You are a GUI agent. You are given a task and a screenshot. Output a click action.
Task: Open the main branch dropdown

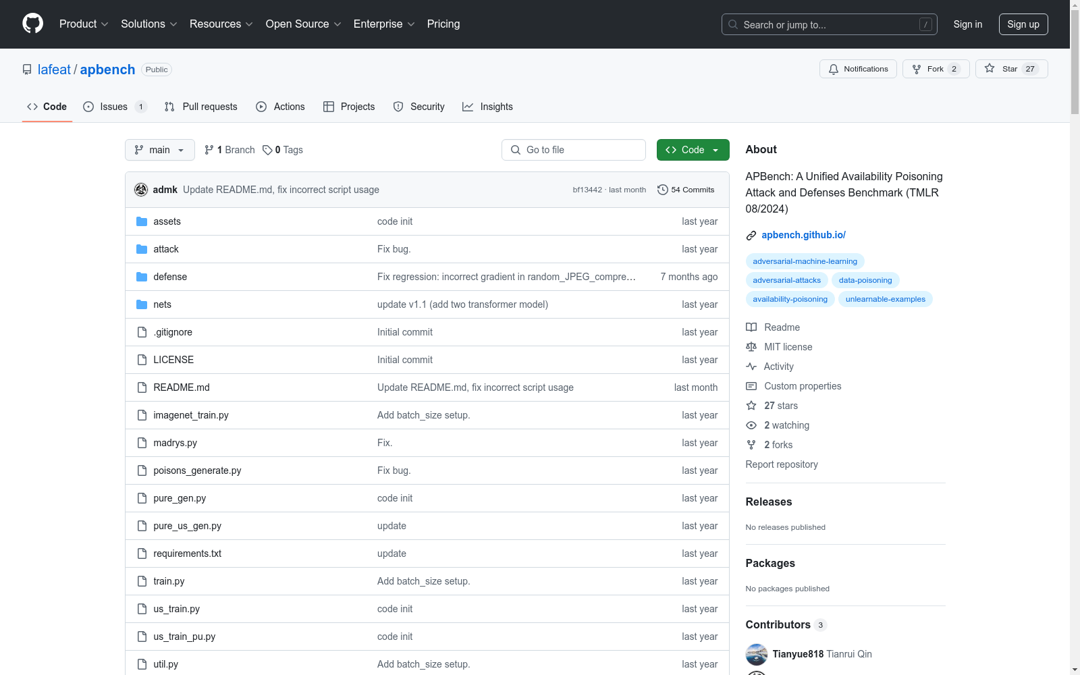click(159, 150)
